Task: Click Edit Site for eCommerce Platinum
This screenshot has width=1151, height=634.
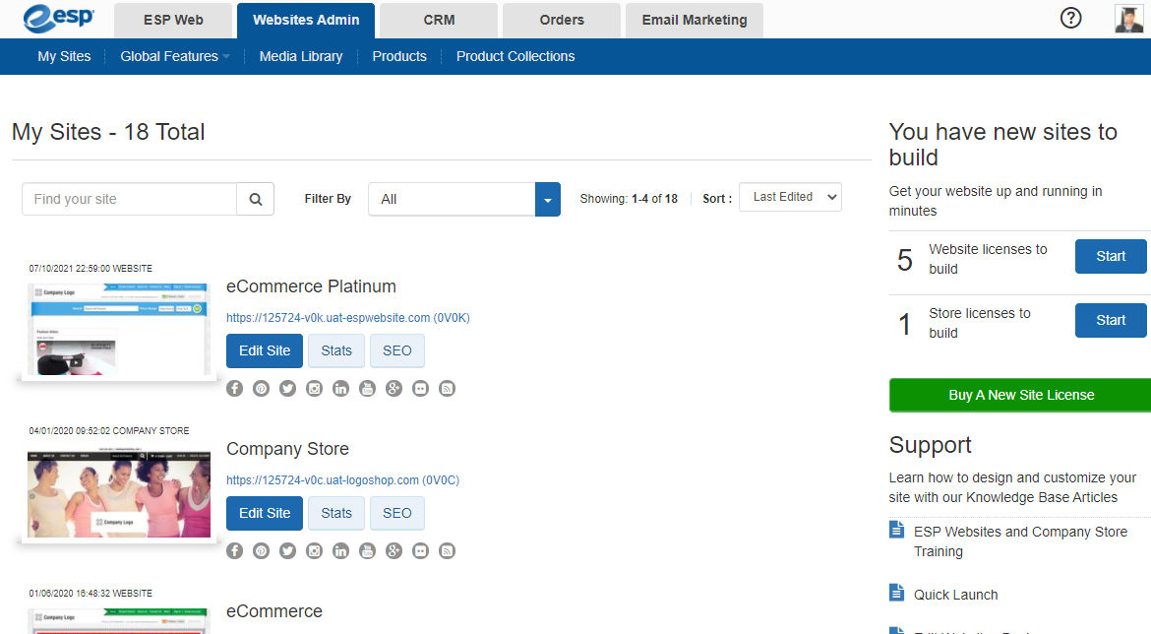Action: (265, 350)
